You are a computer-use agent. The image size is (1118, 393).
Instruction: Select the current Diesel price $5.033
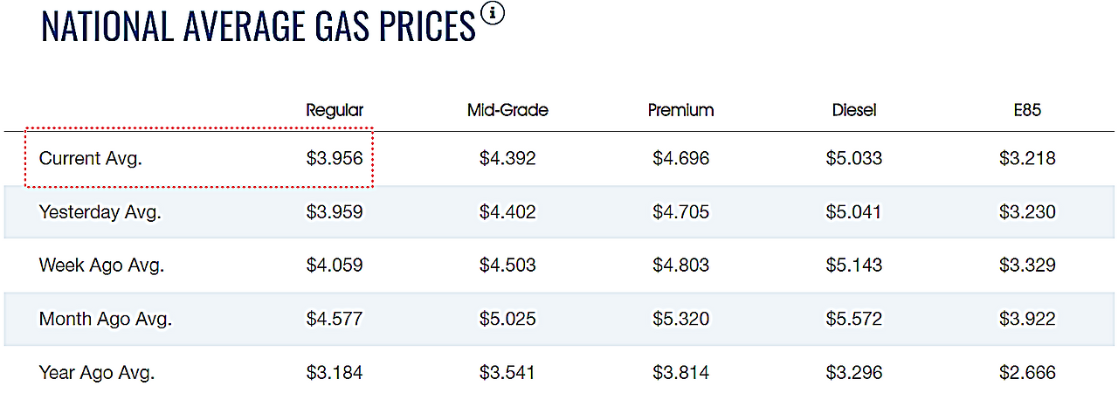[854, 159]
